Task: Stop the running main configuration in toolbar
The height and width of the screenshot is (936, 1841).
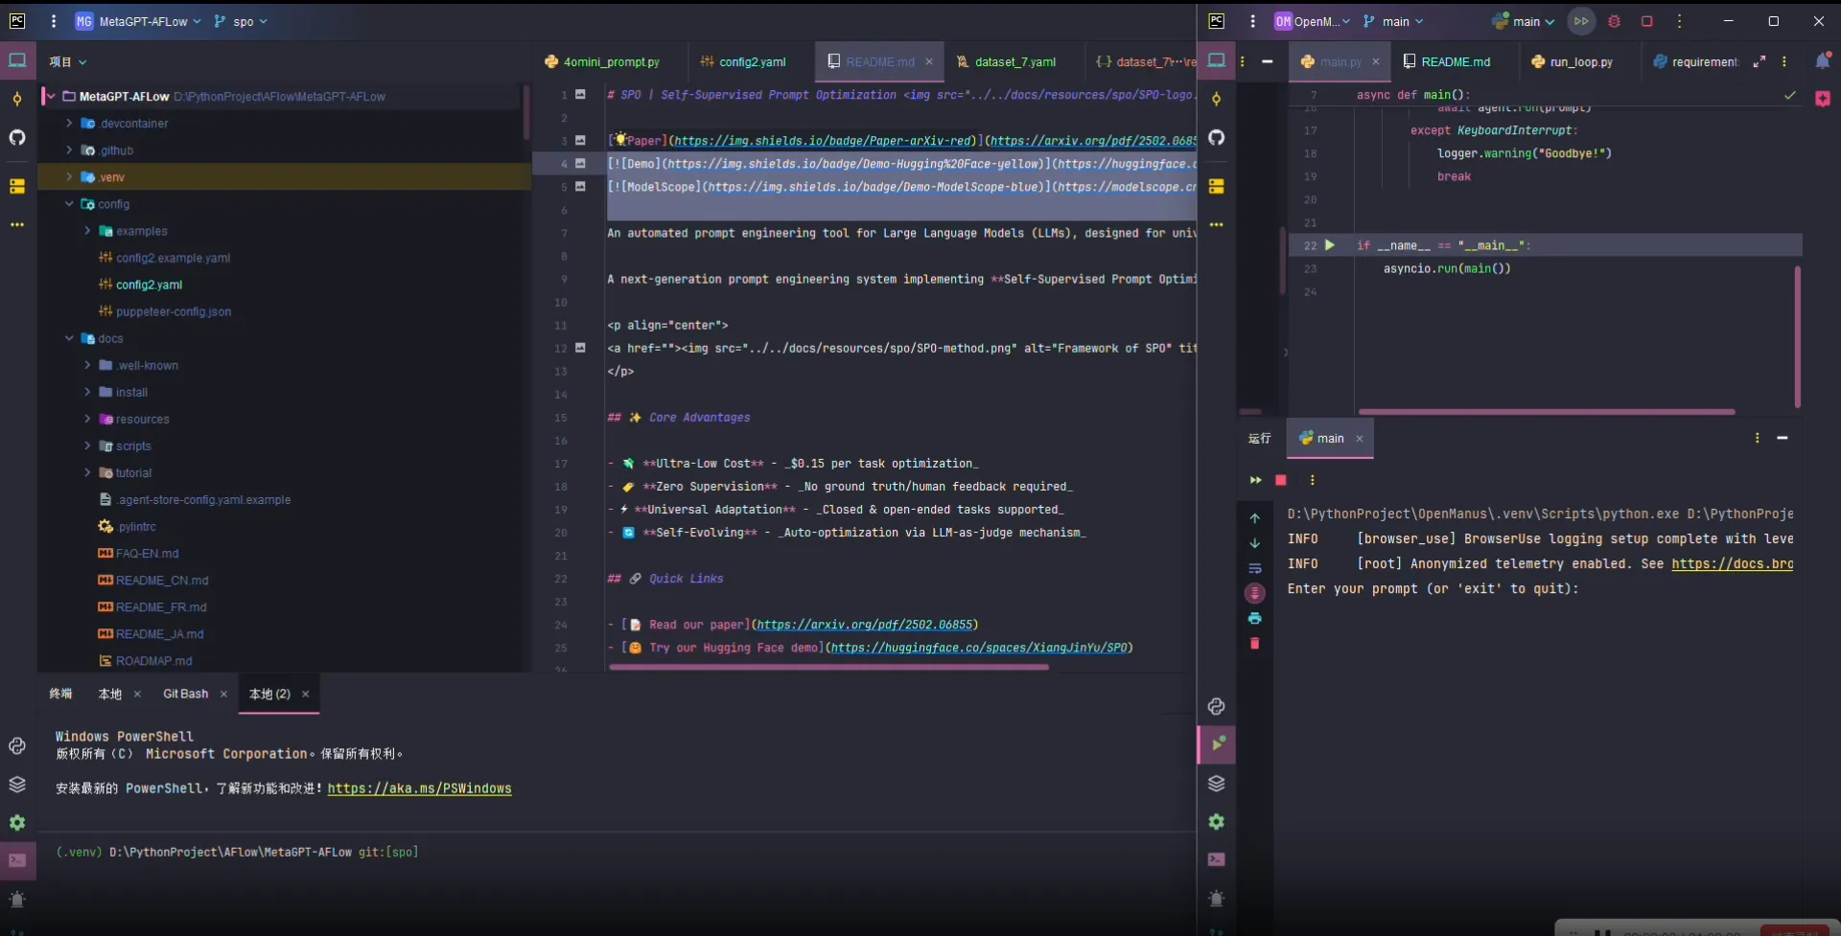Action: pos(1647,21)
